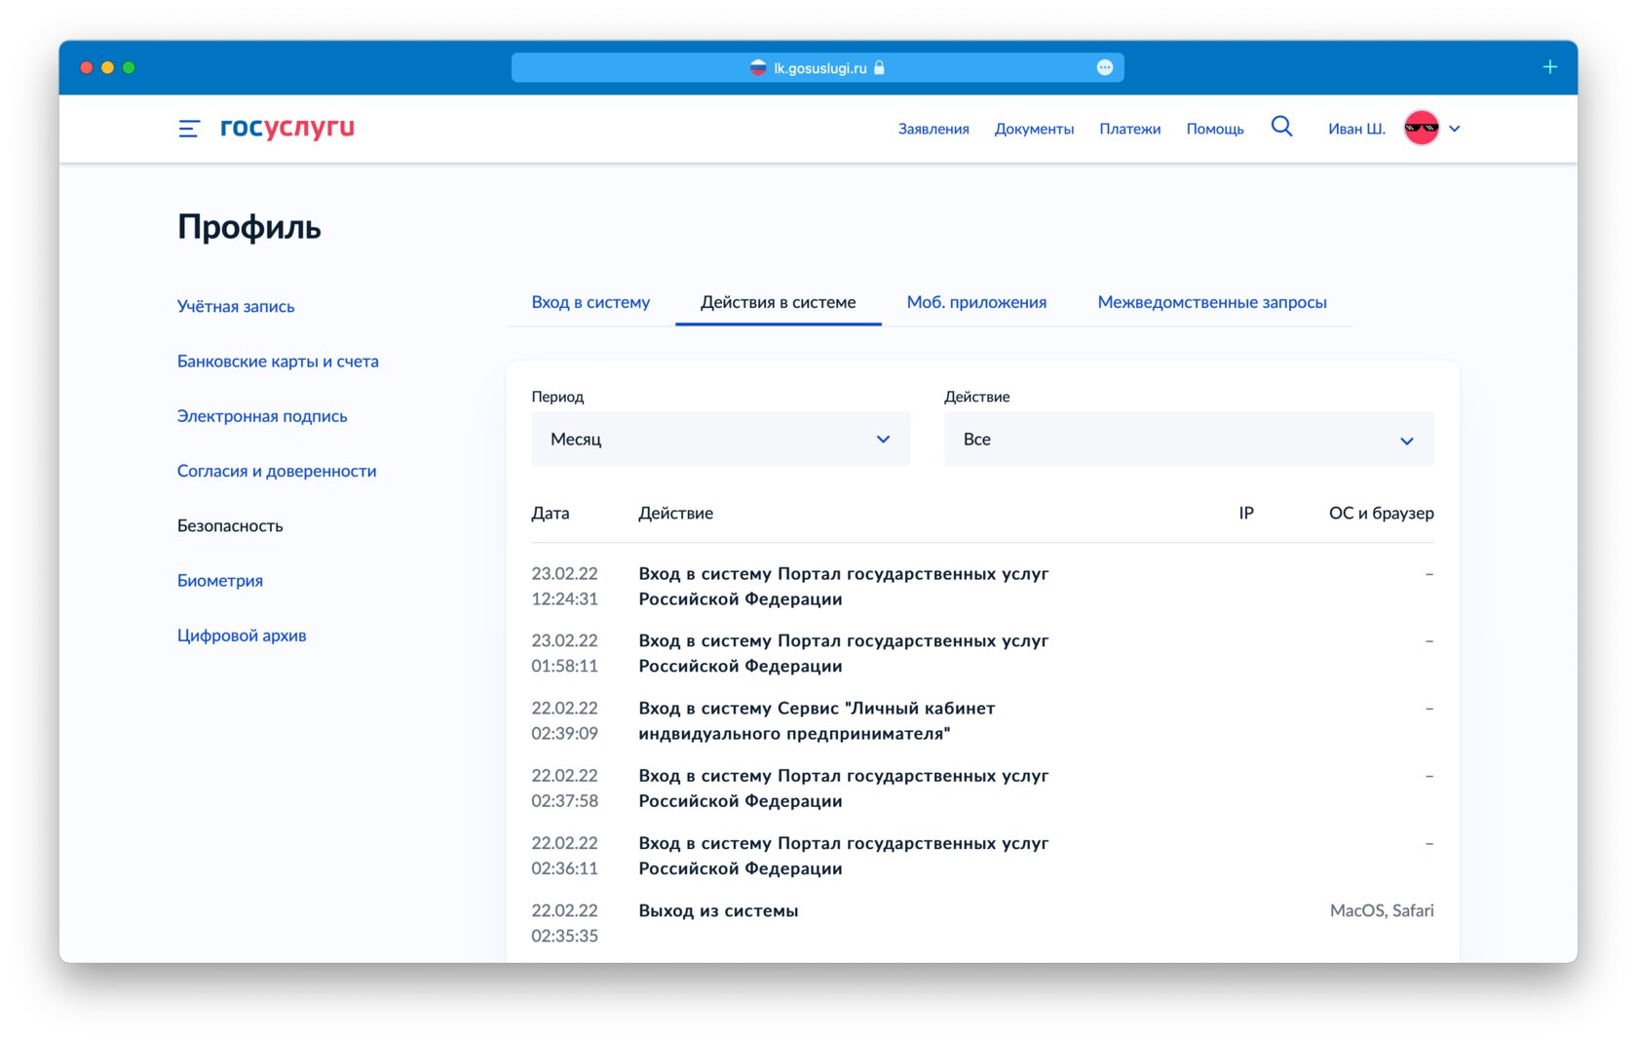The width and height of the screenshot is (1637, 1041).
Task: Open Межведомственные запросы tab
Action: point(1211,302)
